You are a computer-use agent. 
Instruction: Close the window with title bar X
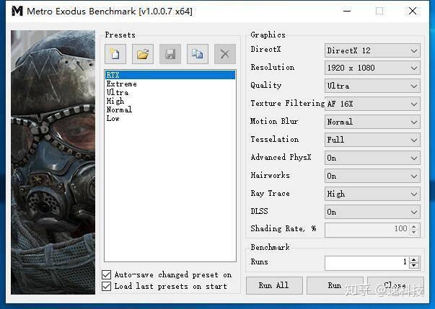(x=413, y=11)
